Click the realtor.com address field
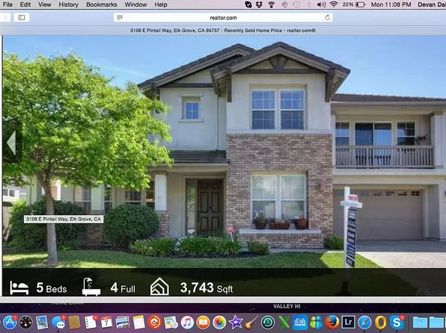446x333 pixels. point(223,18)
